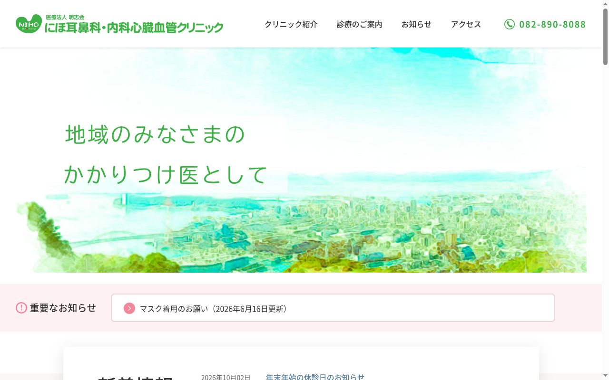609x380 pixels.
Task: Click the pink arrow icon in notice box
Action: pos(129,308)
